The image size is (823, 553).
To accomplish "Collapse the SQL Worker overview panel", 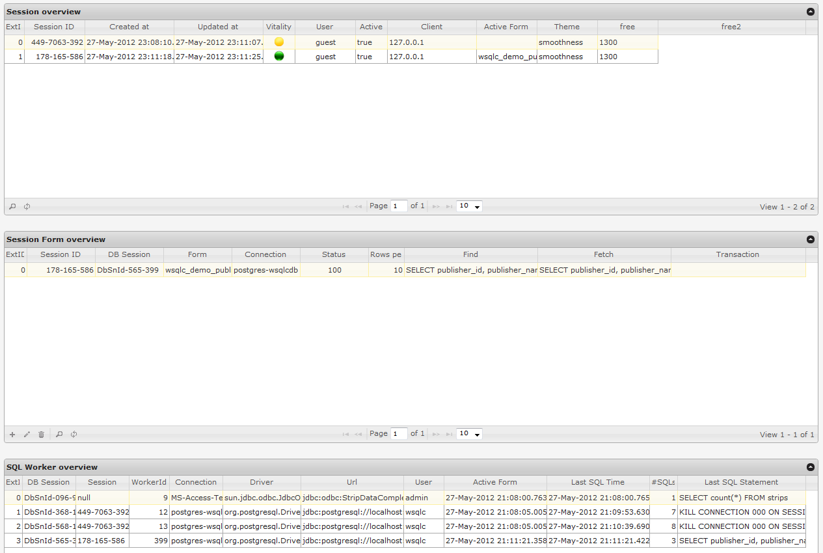I will (810, 466).
